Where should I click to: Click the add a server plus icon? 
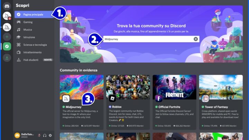click(7, 37)
